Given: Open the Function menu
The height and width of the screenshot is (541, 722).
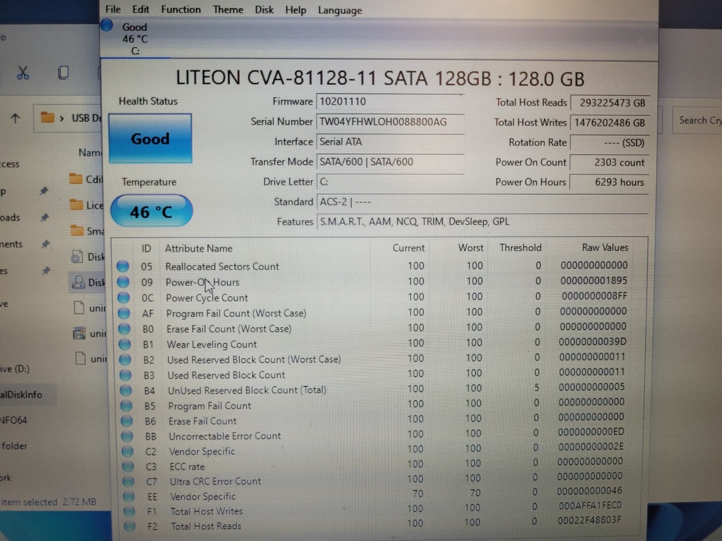Looking at the screenshot, I should coord(181,9).
